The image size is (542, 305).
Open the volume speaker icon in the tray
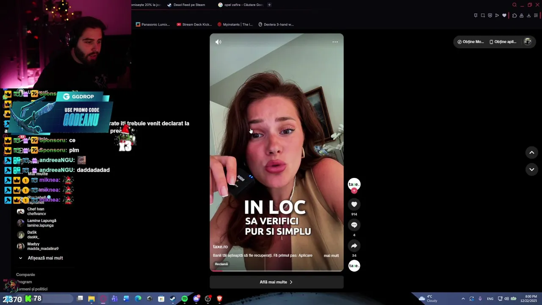[506, 299]
